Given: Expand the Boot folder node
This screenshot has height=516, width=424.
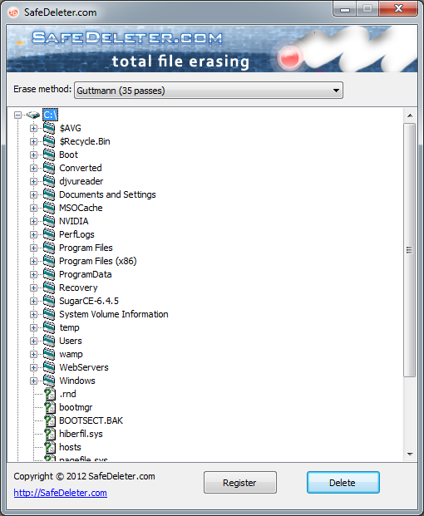Looking at the screenshot, I should click(33, 155).
